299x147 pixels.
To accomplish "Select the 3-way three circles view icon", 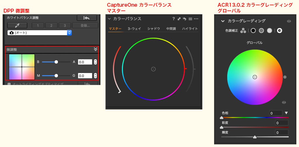I will (x=243, y=31).
